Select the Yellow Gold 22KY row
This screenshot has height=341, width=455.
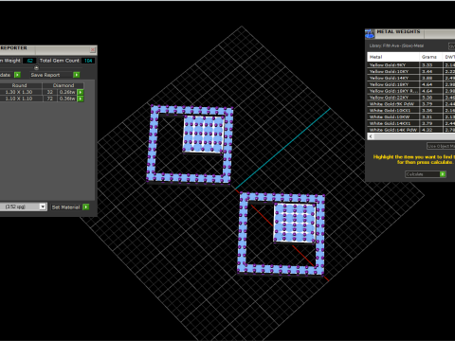[x=411, y=98]
